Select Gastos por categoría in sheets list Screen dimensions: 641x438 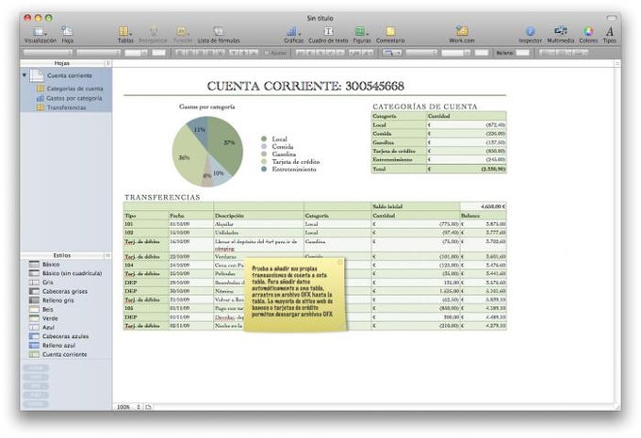click(x=74, y=98)
